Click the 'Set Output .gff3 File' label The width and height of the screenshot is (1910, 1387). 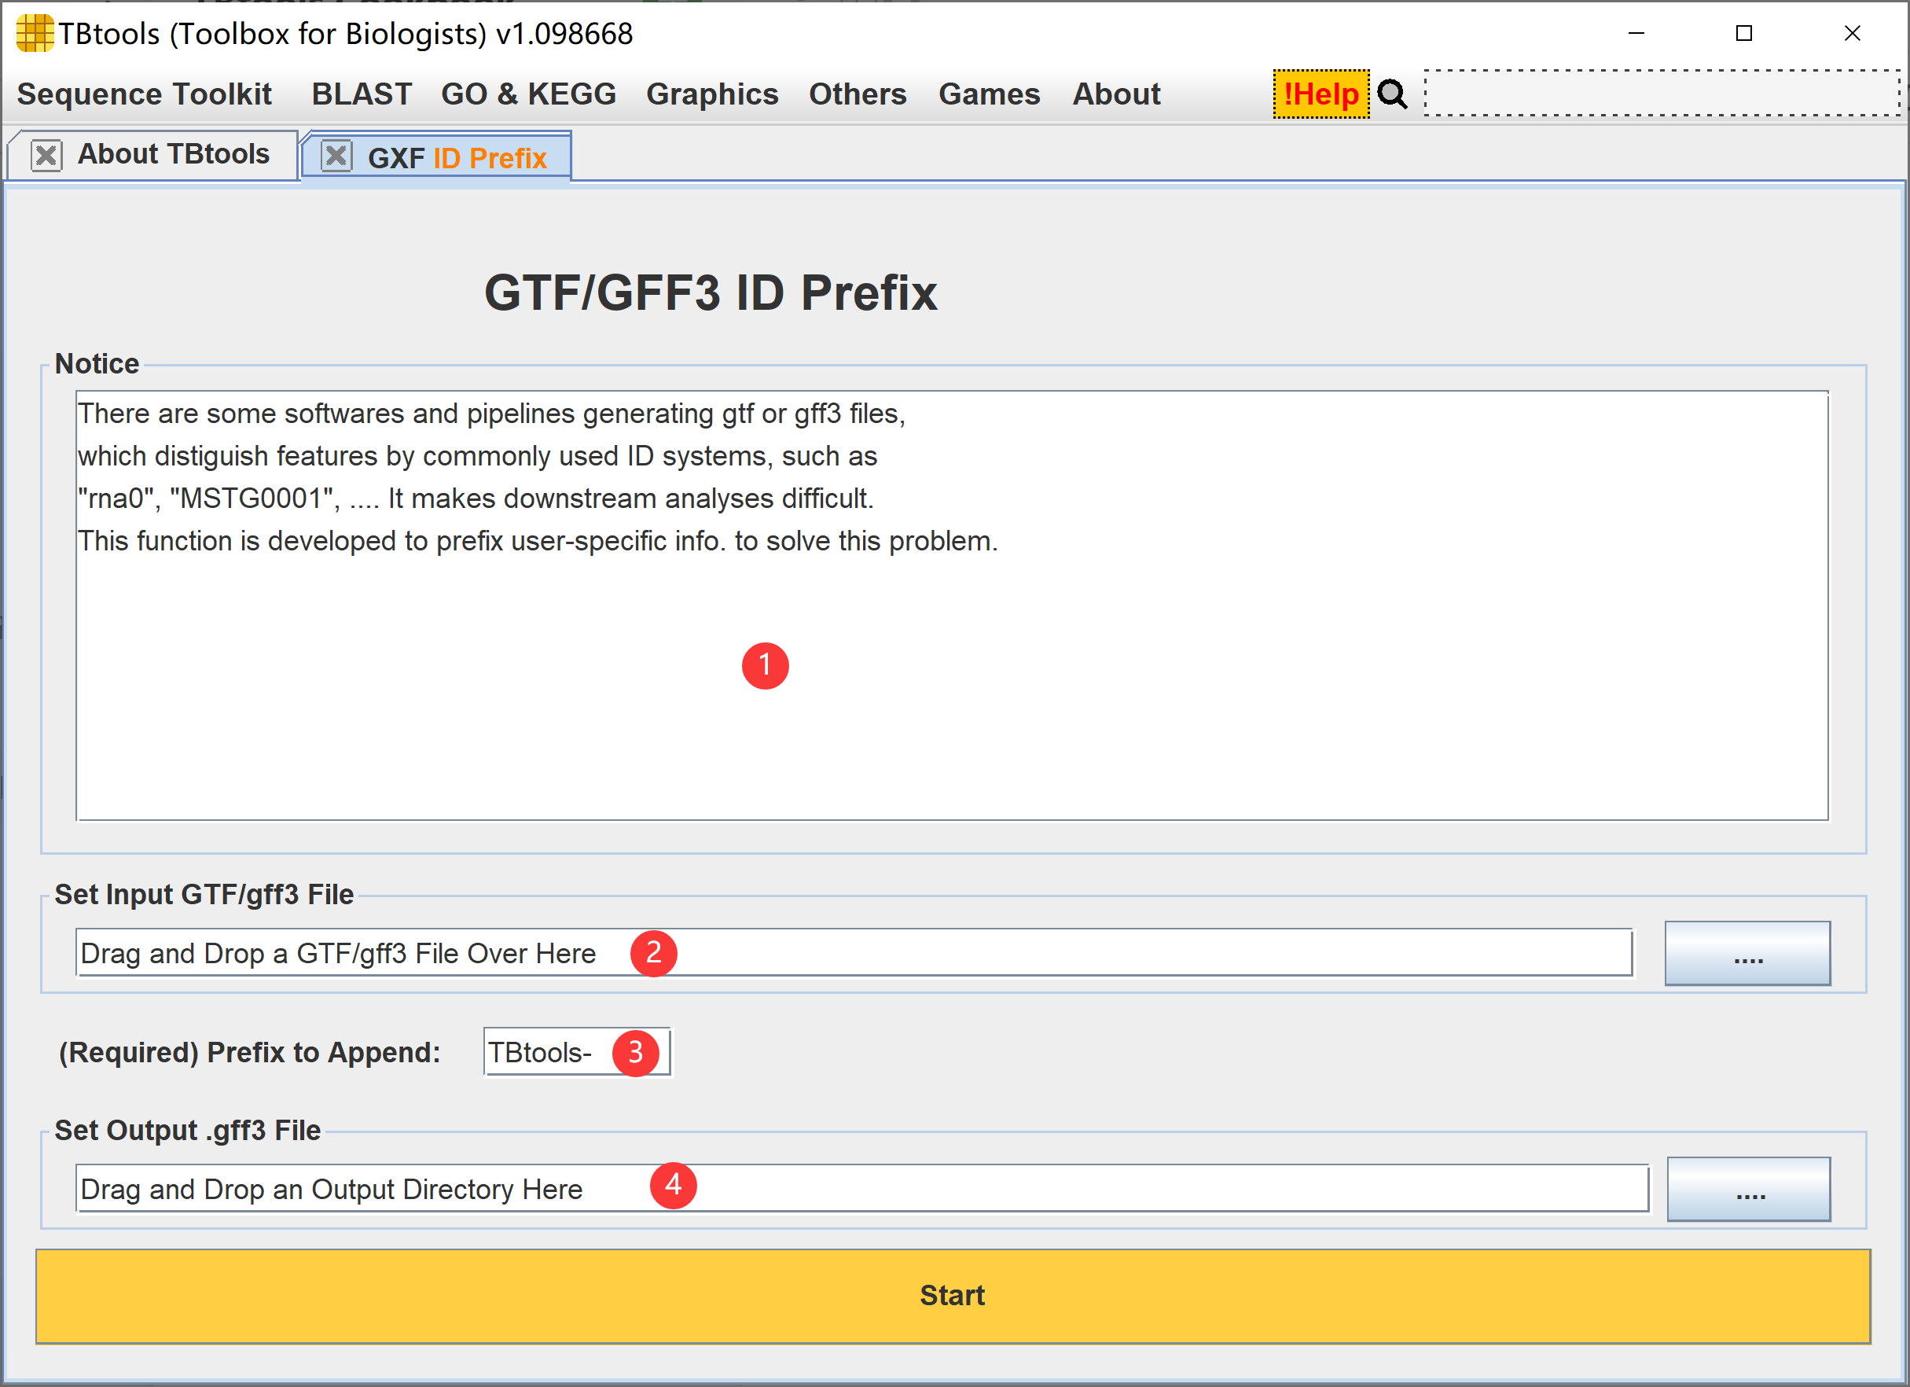188,1130
